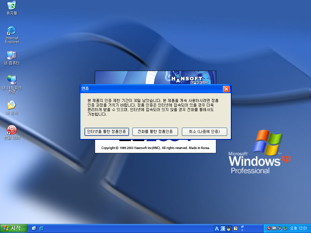The image size is (311, 233).
Task: Click the language bar help icon
Action: click(235, 229)
